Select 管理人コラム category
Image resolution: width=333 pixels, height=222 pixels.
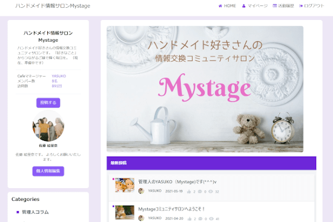[x=35, y=212]
